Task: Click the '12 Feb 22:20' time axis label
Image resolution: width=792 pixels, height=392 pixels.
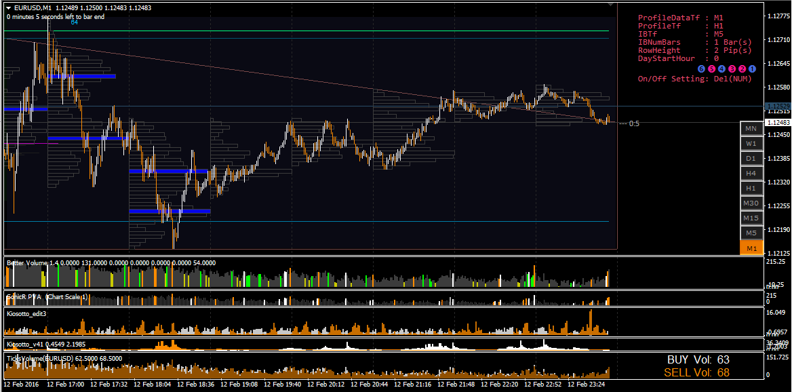Action: (500, 384)
